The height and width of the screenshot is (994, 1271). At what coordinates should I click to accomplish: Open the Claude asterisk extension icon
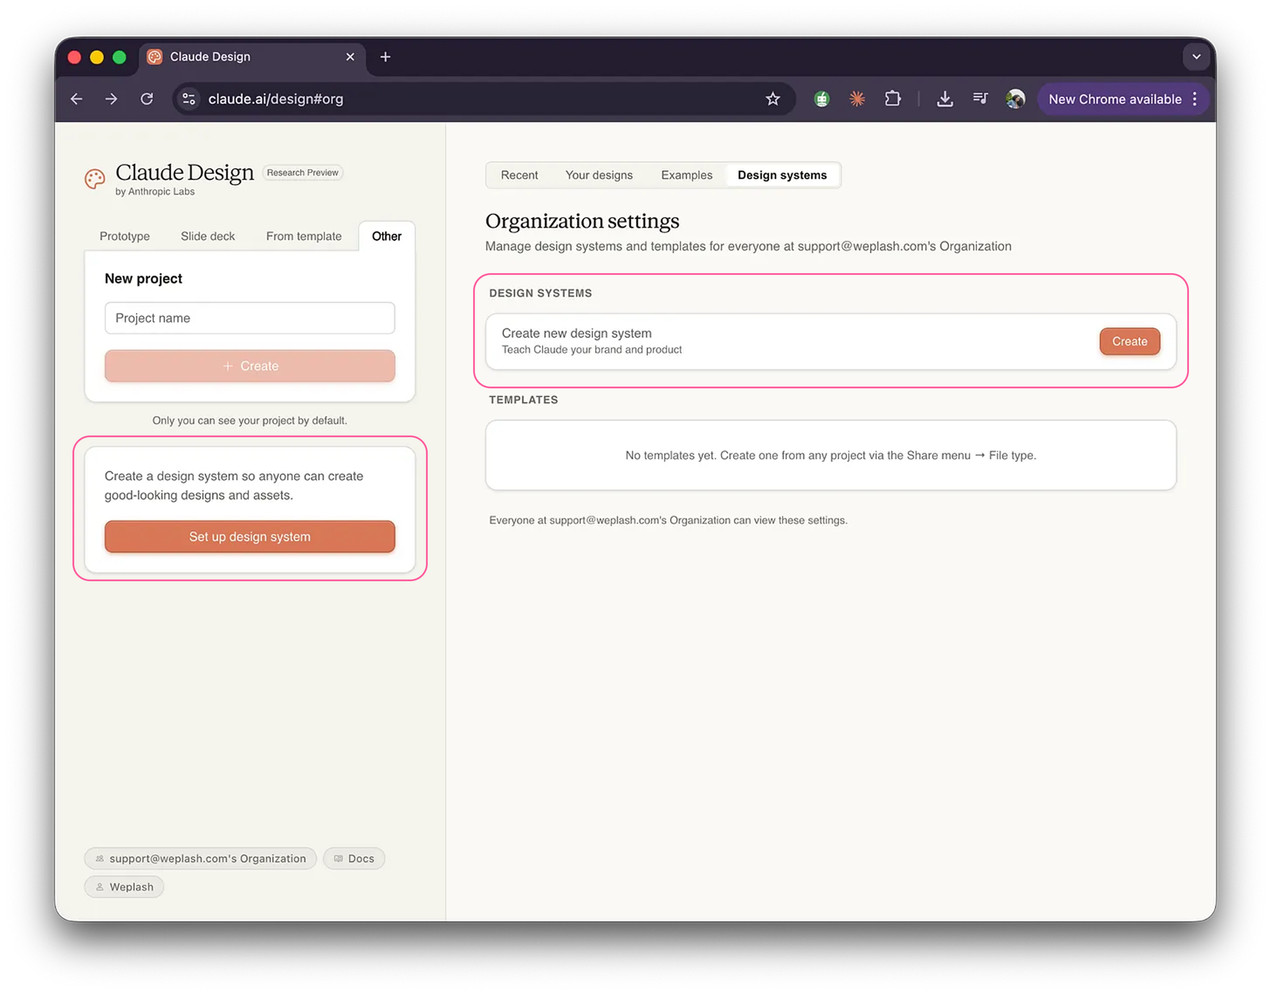pos(857,99)
